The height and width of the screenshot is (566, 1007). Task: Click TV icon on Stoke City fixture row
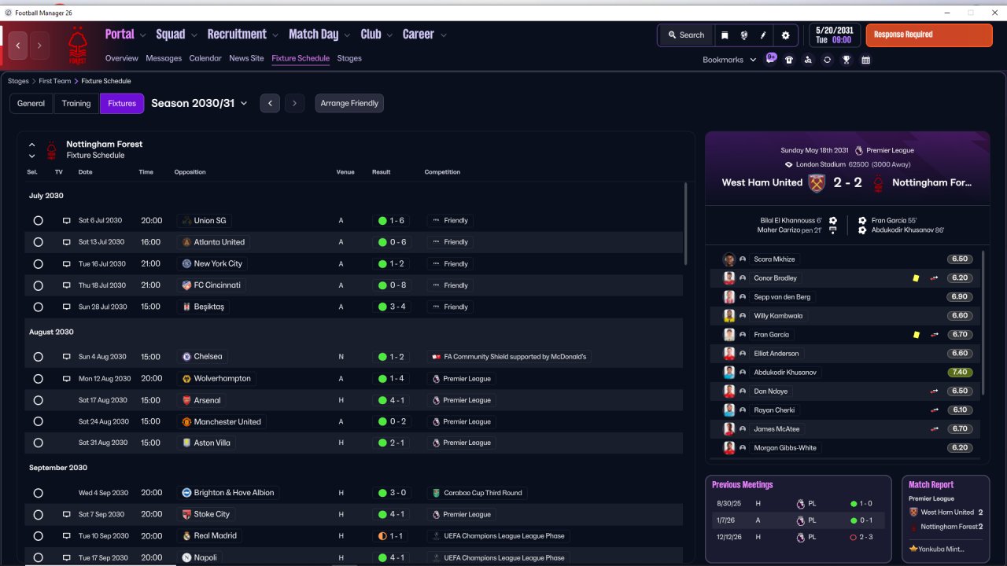(67, 515)
